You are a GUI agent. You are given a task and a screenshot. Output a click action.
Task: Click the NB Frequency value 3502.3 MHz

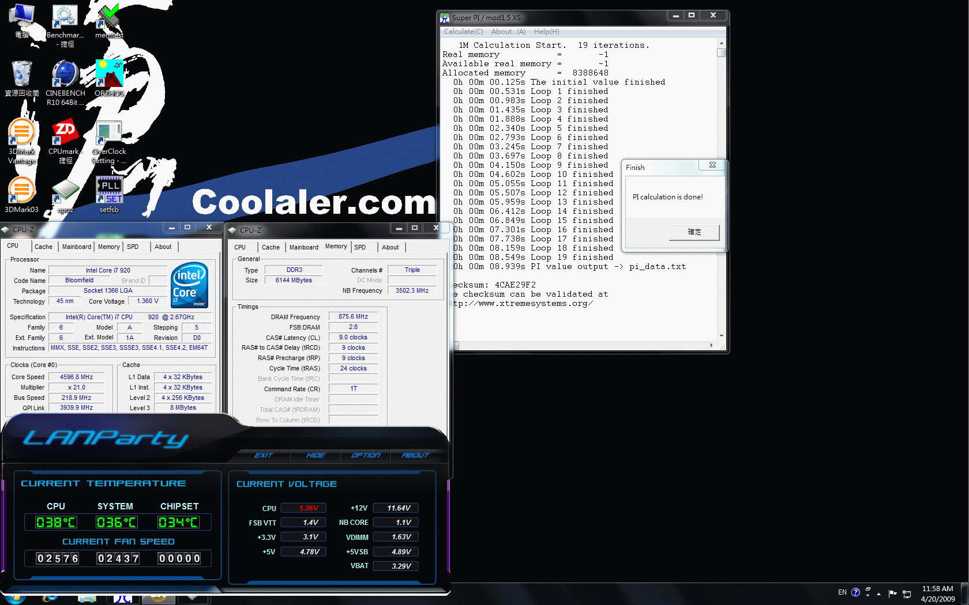(x=412, y=290)
